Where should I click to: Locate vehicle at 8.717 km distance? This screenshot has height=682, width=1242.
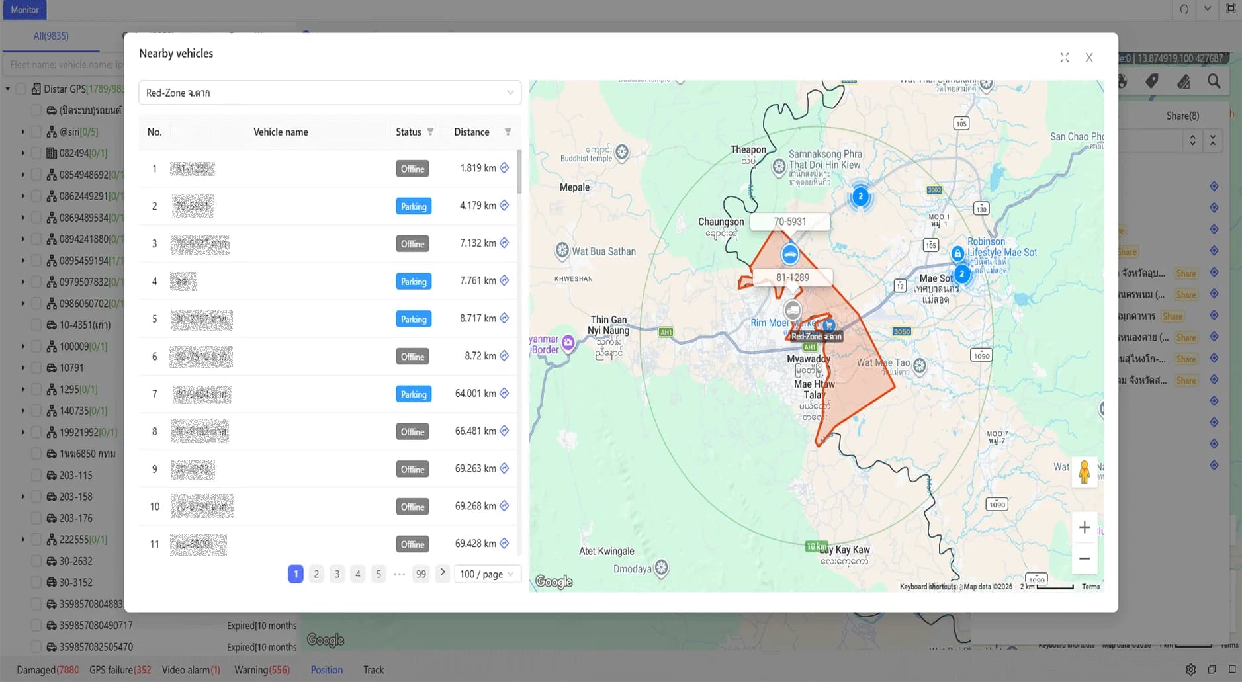[504, 318]
